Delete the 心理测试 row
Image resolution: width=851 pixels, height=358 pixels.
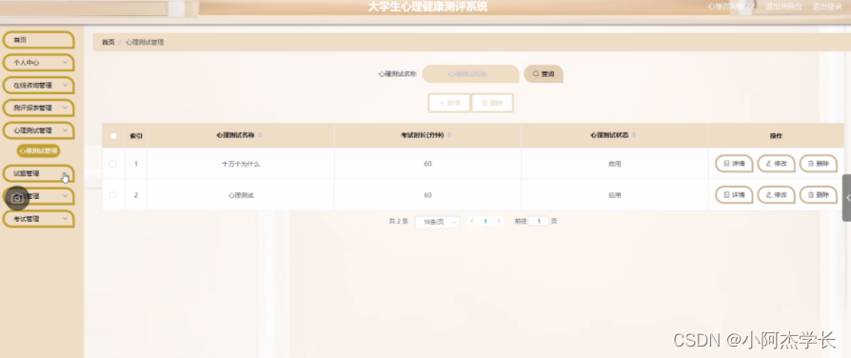(x=818, y=195)
